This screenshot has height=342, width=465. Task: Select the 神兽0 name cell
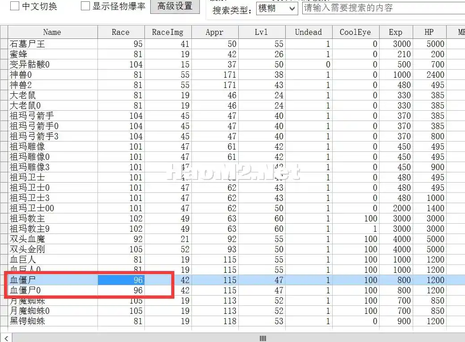coord(52,75)
